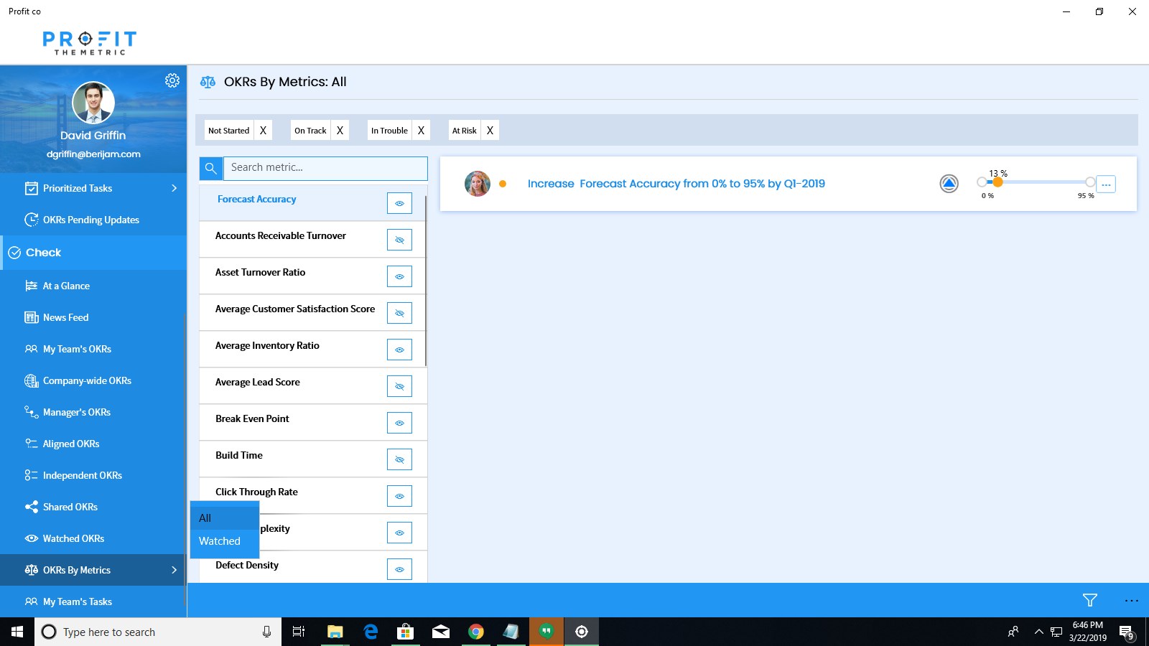The height and width of the screenshot is (646, 1149).
Task: Click the People icon in system tray
Action: tap(1013, 632)
